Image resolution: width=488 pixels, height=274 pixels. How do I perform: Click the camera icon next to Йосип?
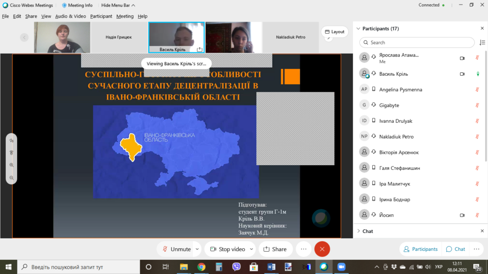point(462,215)
